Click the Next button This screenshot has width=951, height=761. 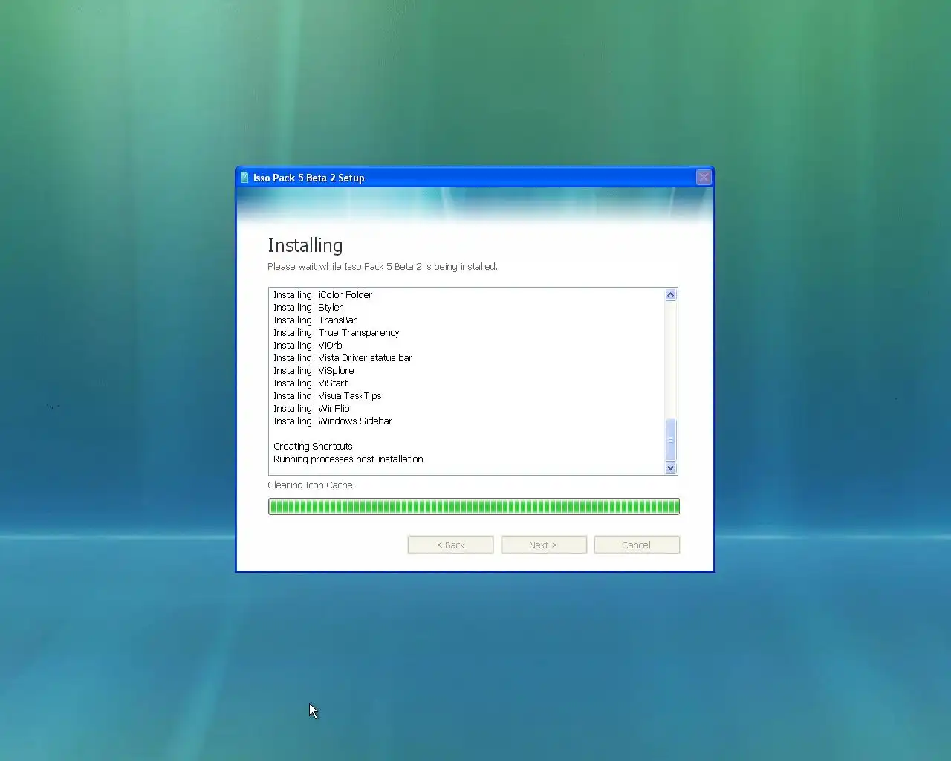(x=544, y=545)
